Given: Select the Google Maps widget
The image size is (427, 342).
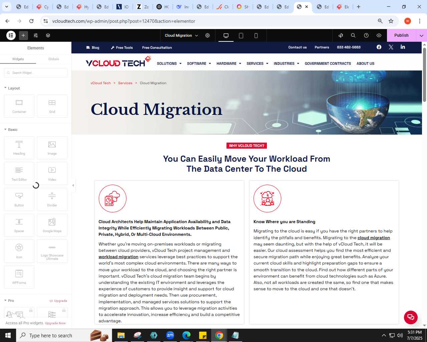Looking at the screenshot, I should point(52,225).
